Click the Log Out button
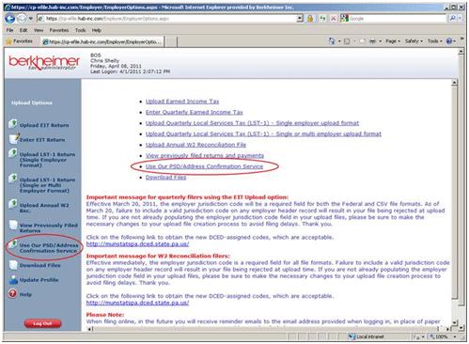This screenshot has width=469, height=344. (42, 323)
